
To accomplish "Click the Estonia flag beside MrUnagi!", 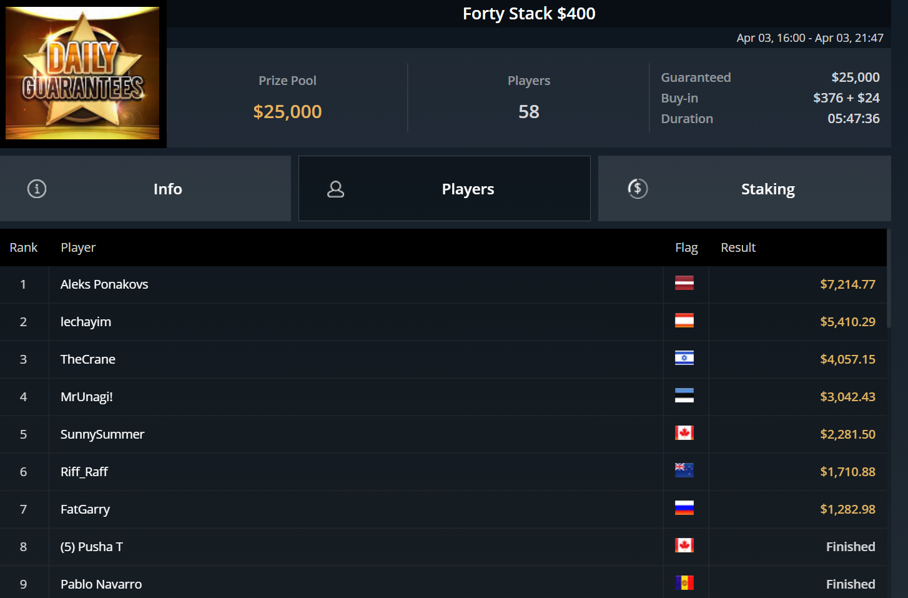I will [684, 396].
